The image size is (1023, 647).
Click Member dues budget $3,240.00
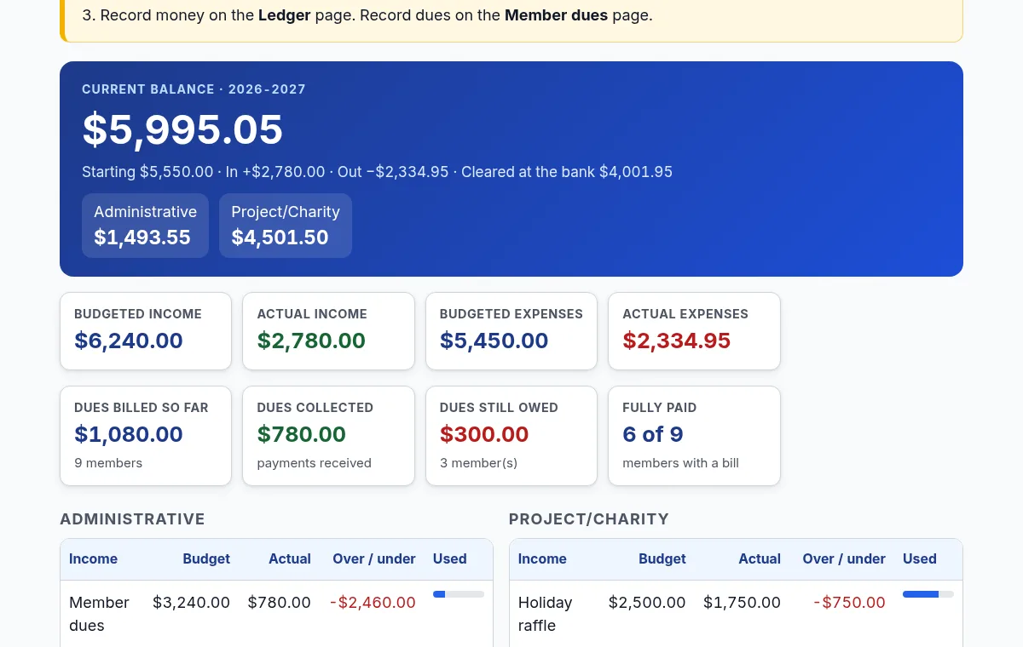click(x=191, y=603)
